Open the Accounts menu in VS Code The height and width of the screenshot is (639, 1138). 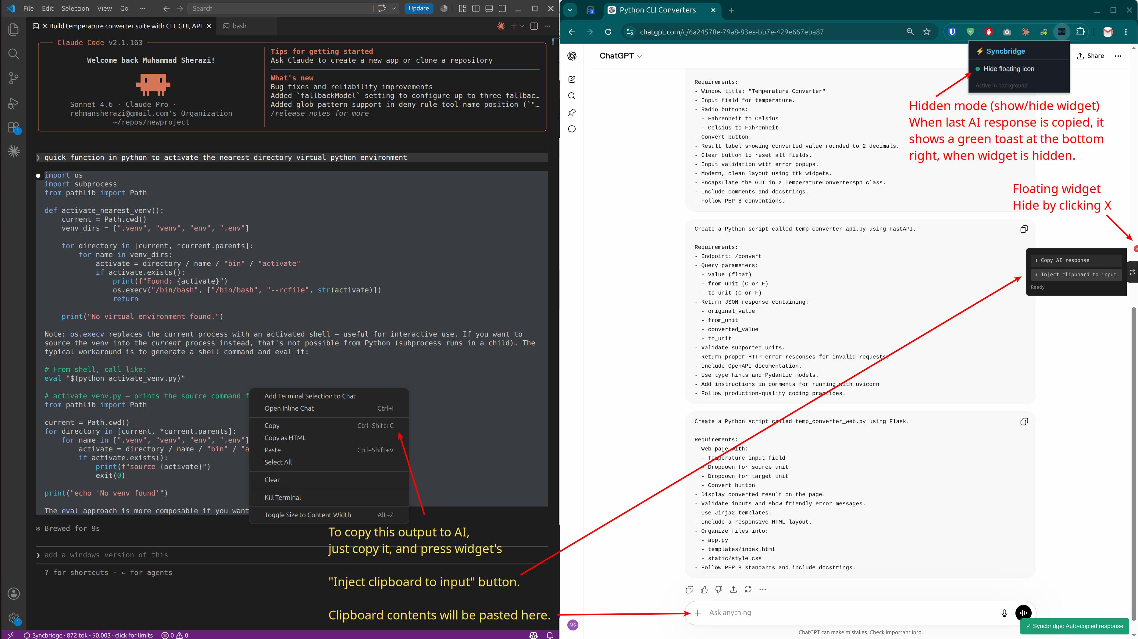(14, 594)
